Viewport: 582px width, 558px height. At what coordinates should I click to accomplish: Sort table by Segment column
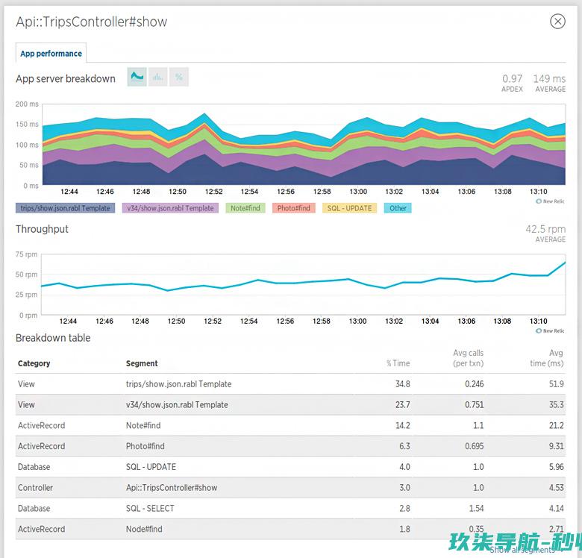coord(142,363)
